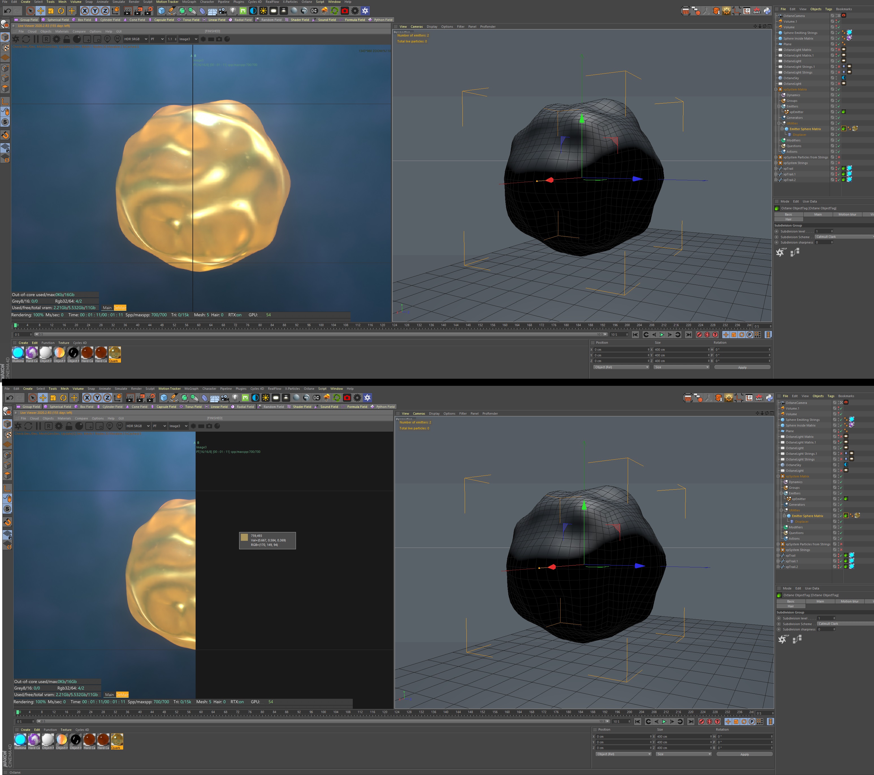Click the Illumina material in lower material manager
Viewport: 874px width, 775px height.
coord(20,741)
